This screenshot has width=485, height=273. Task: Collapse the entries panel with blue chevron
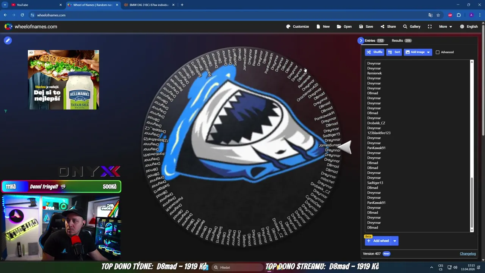point(361,41)
